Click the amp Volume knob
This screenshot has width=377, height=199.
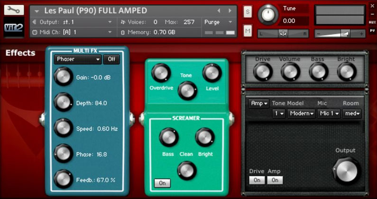(290, 72)
